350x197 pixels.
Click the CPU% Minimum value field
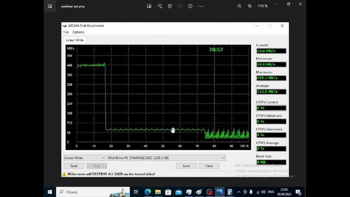tap(271, 121)
